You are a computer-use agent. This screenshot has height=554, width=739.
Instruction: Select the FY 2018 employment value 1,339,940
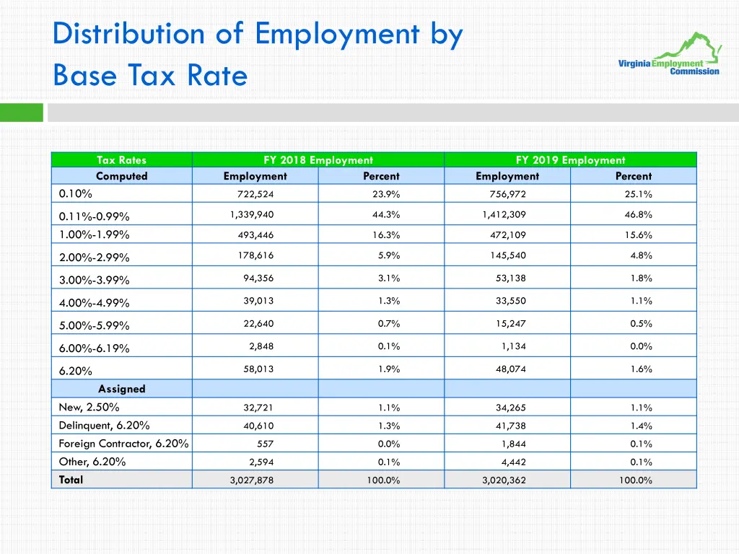point(252,215)
